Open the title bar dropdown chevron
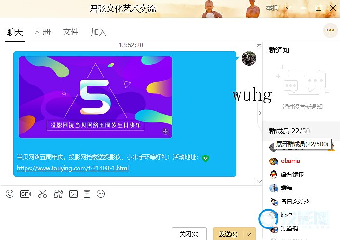Image resolution: width=340 pixels, height=240 pixels. tap(288, 8)
